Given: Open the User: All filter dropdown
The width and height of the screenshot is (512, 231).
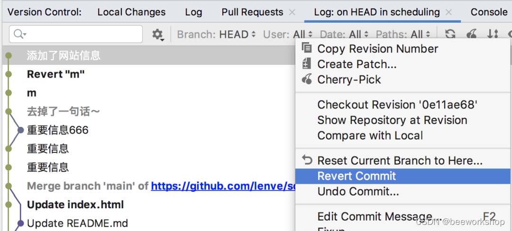Looking at the screenshot, I should [x=288, y=34].
